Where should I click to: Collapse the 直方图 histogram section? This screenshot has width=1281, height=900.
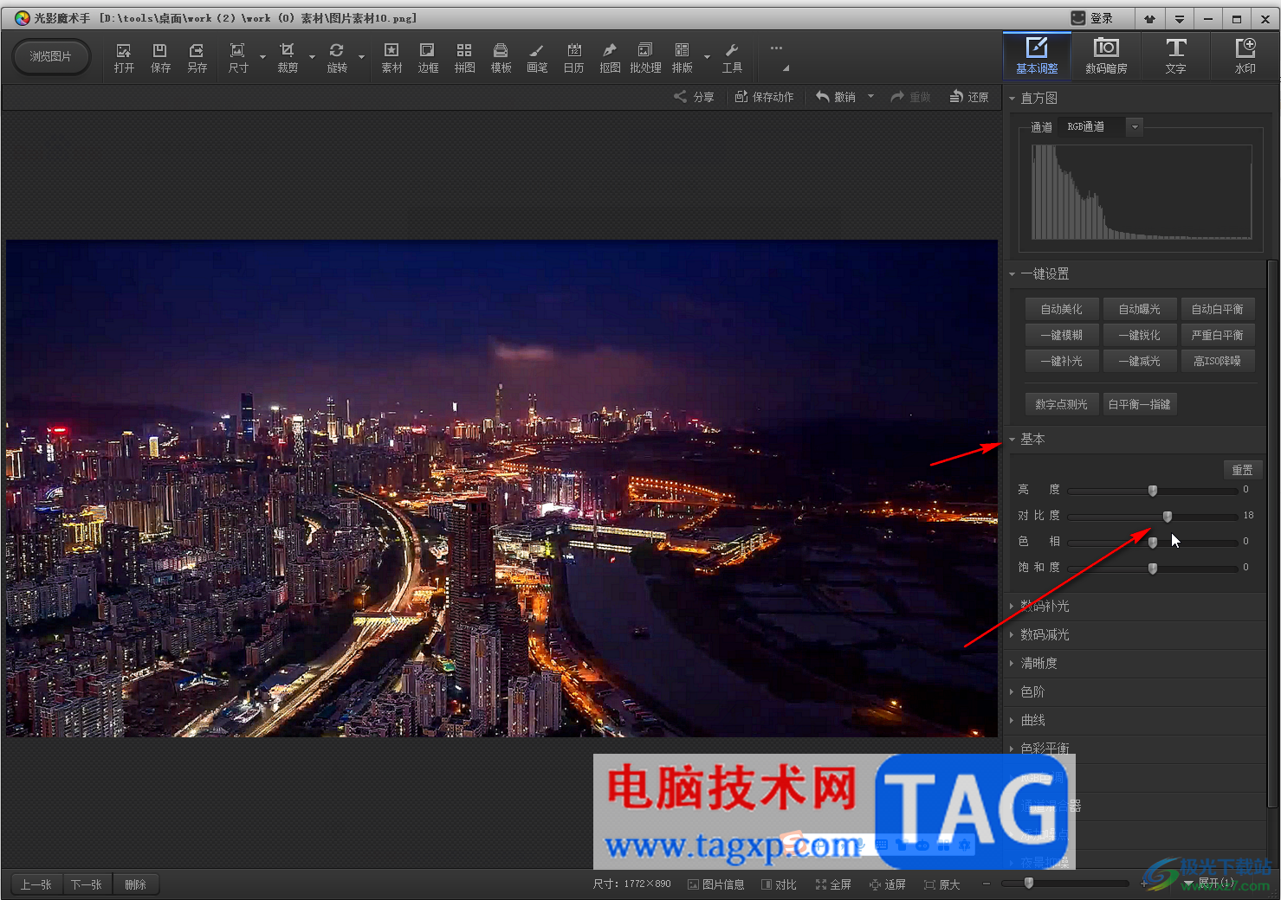tap(1012, 99)
